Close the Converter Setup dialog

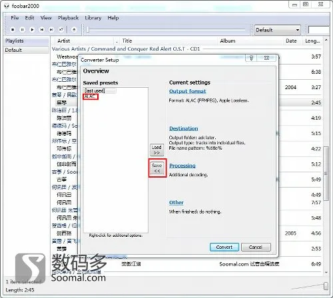coord(266,58)
